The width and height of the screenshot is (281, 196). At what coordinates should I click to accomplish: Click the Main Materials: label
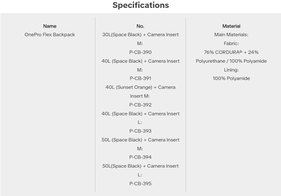pyautogui.click(x=231, y=35)
